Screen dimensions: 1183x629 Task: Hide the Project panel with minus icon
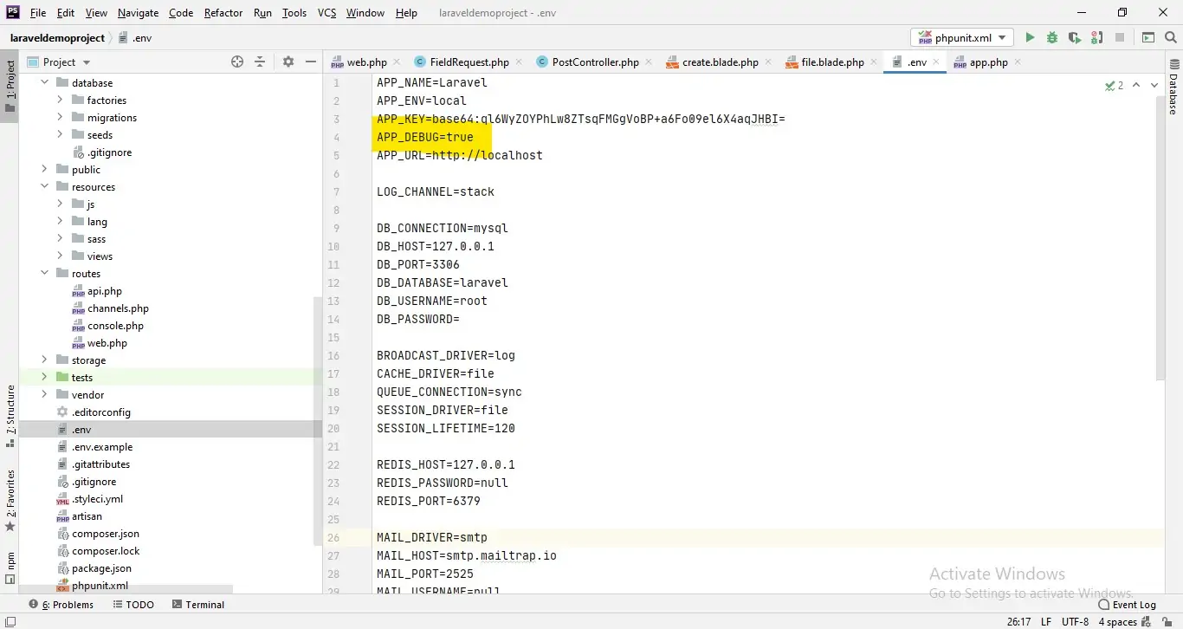tap(311, 62)
